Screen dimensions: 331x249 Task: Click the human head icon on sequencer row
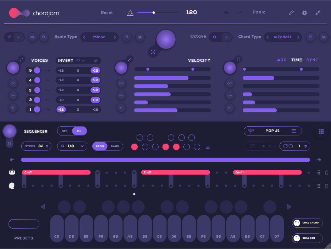12,186
